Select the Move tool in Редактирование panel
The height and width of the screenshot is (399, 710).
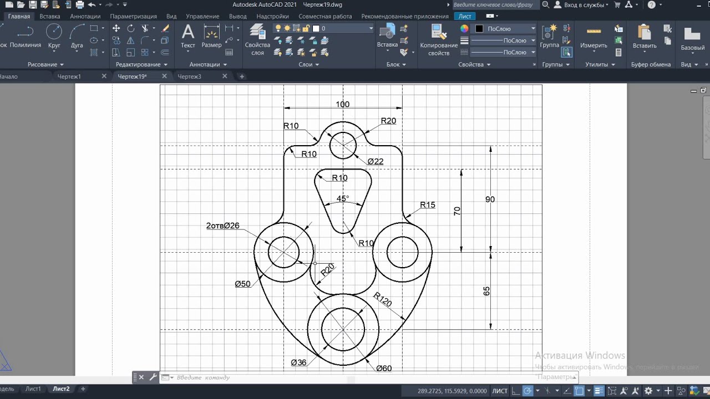click(116, 28)
